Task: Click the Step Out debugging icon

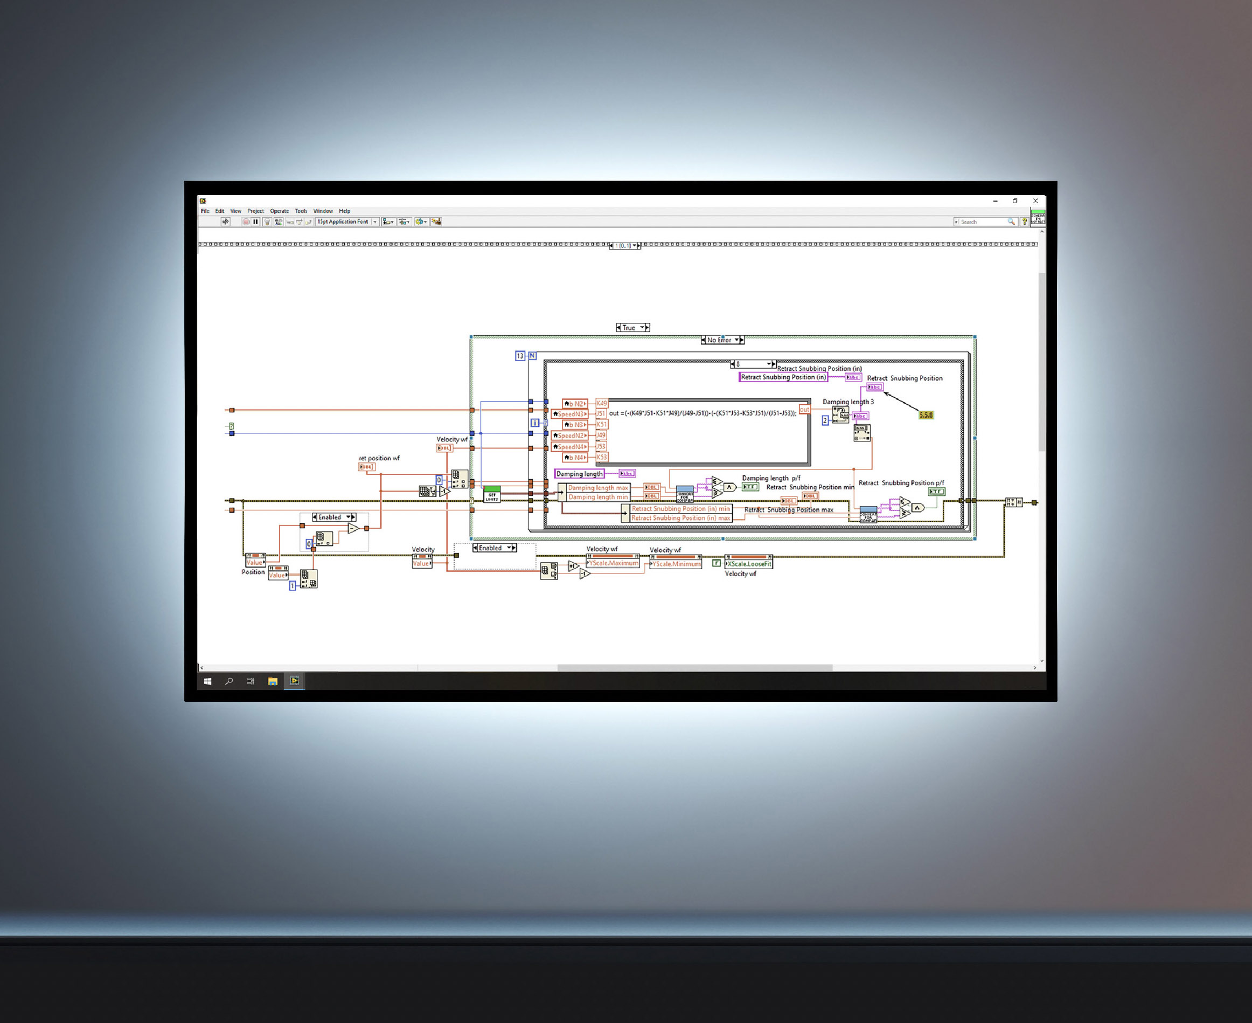Action: pos(309,222)
